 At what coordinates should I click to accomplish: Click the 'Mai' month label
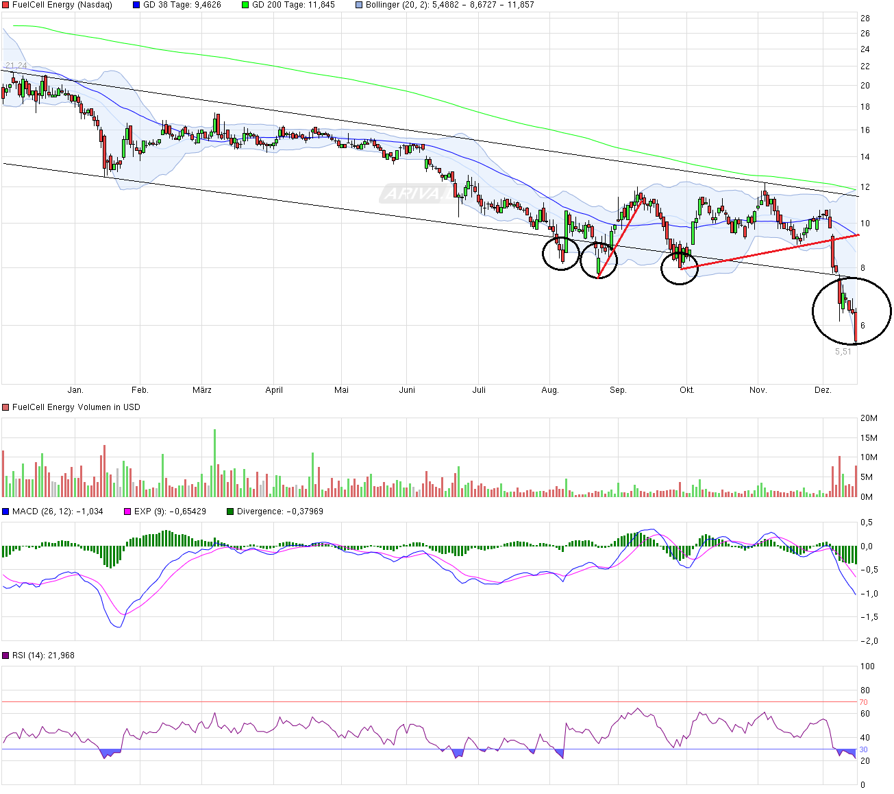coord(341,390)
